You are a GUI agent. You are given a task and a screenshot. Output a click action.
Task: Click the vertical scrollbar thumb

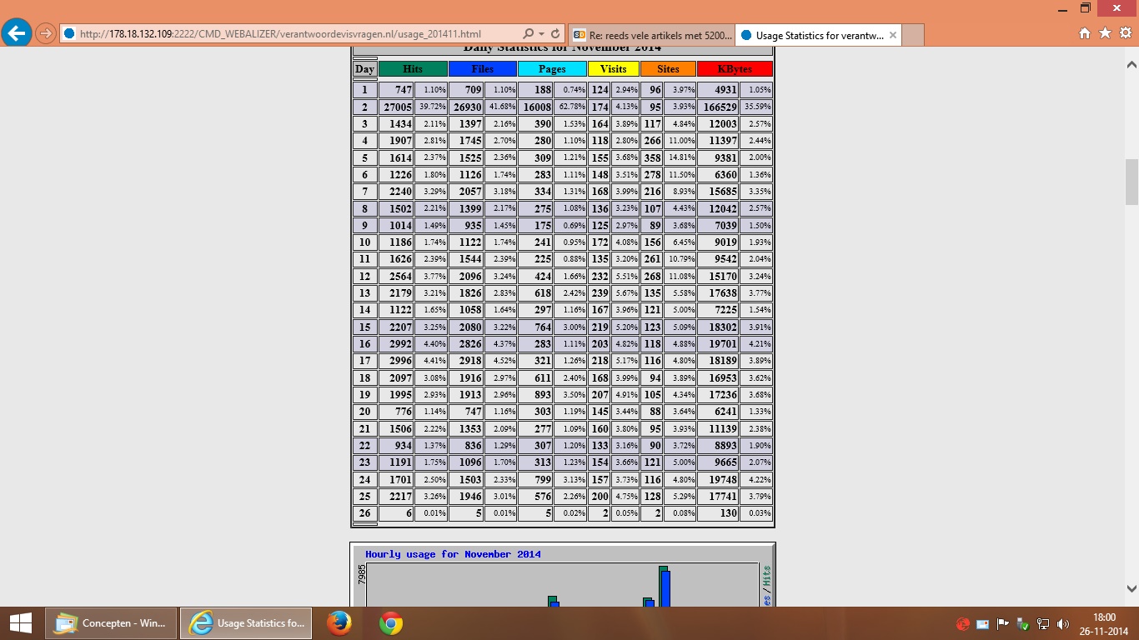1131,182
